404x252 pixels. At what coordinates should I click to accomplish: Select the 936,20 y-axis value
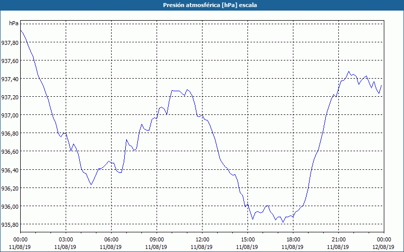(x=10, y=188)
